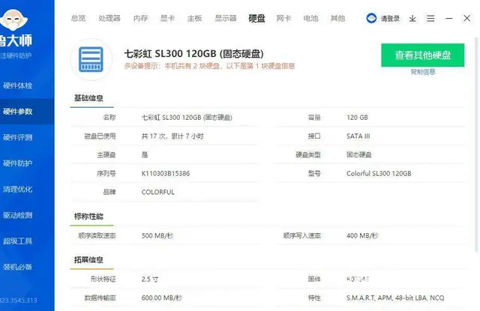
Task: Open 驱动检测 in the sidebar
Action: pyautogui.click(x=17, y=215)
